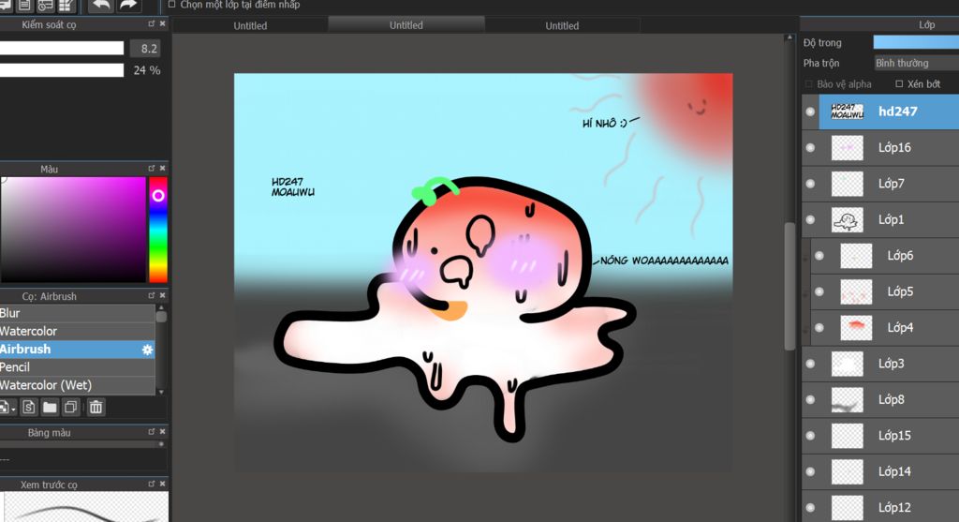Click the Redo arrow in the toolbar
Screen dimensions: 959x522
tap(127, 6)
